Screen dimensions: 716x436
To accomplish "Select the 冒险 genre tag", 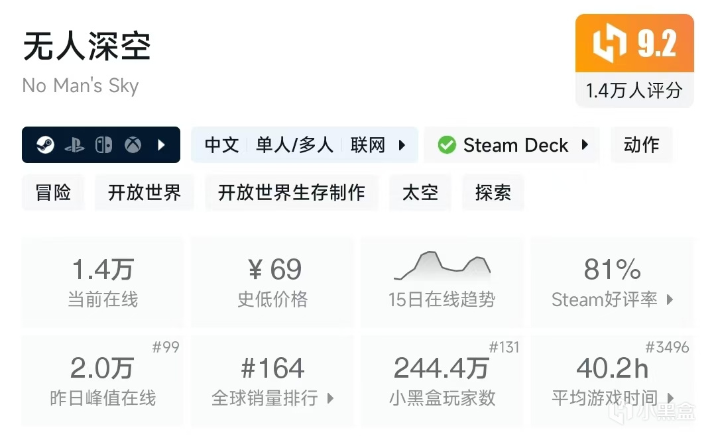I will click(53, 193).
